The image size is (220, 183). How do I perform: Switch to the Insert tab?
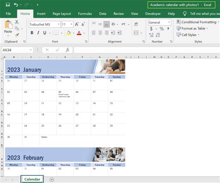41,14
